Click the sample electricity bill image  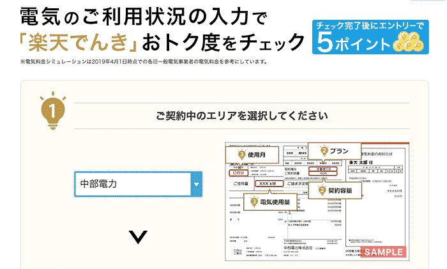click(317, 200)
